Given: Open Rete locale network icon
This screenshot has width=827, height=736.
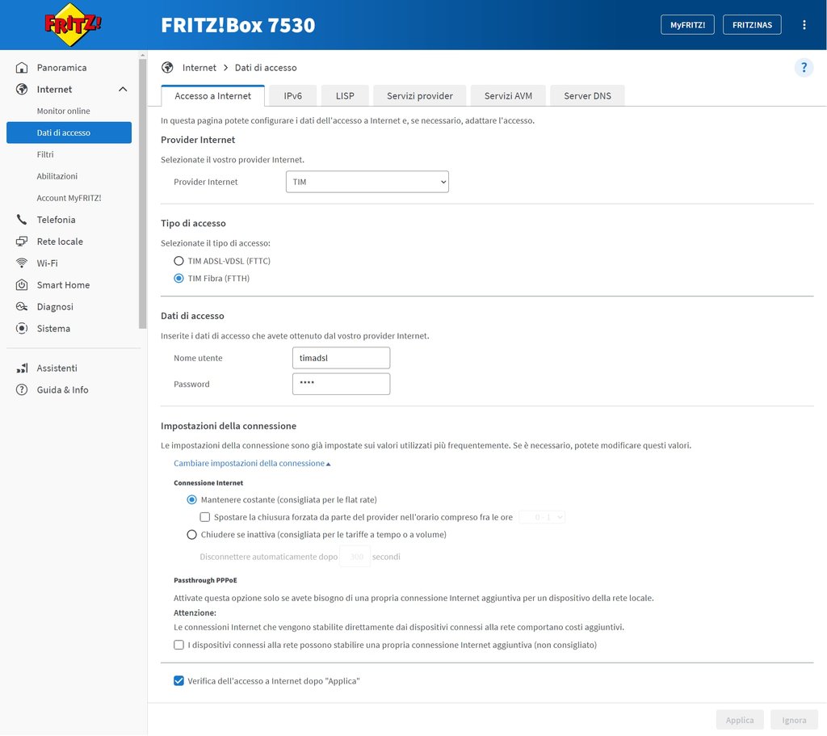Looking at the screenshot, I should click(x=22, y=242).
